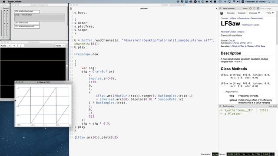278x156 pixels.
Task: Click the Dropbox icon in the menu bar
Action: 182,2
